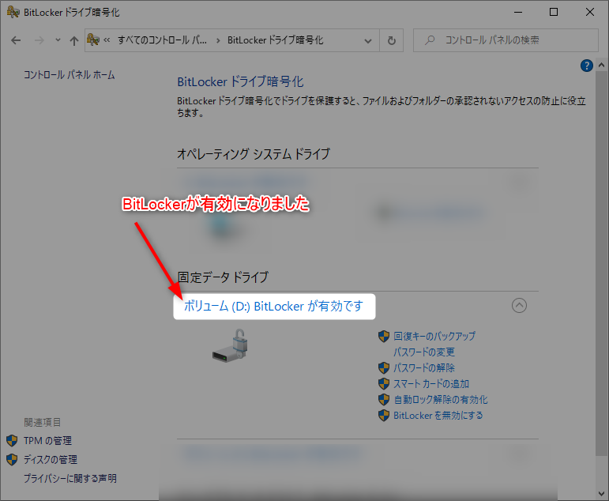Click BitLocker ドライブ暗号化 breadcrumb segment
Viewport: 609px width, 501px height.
(275, 40)
